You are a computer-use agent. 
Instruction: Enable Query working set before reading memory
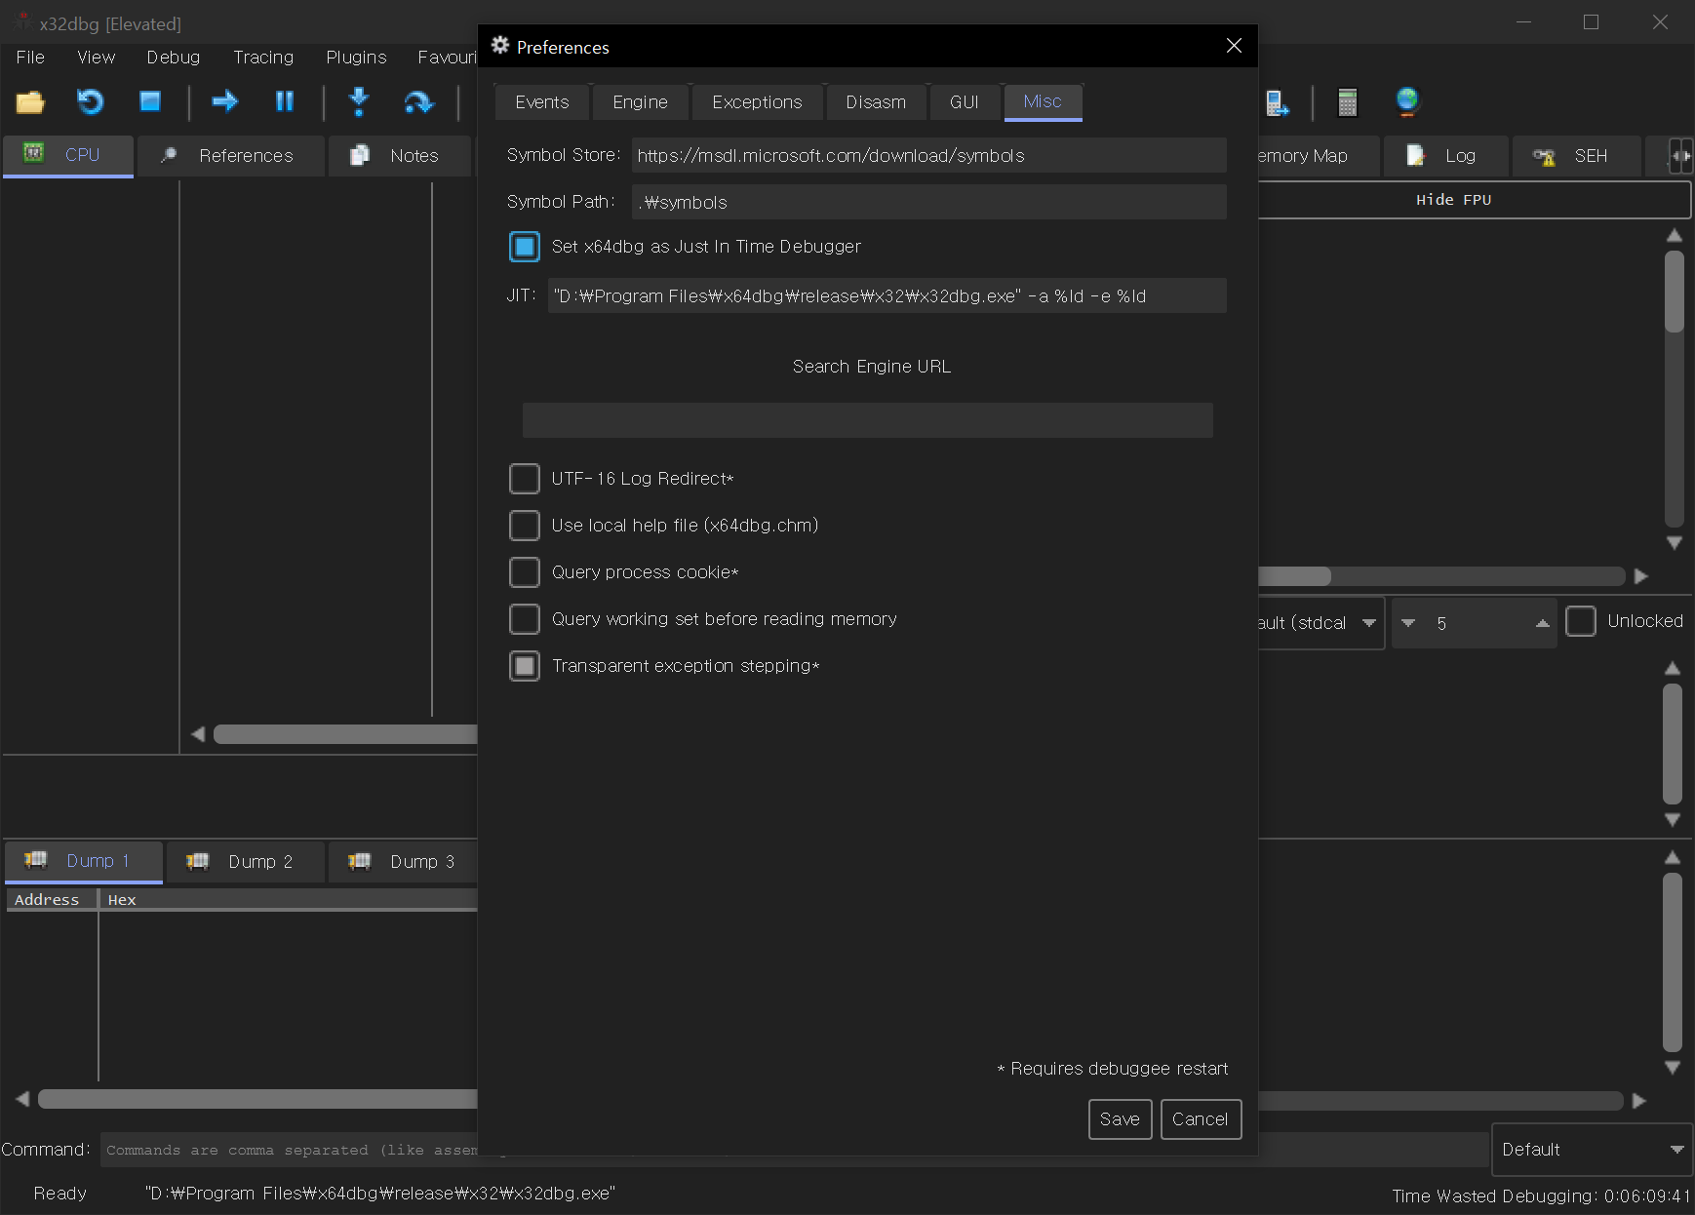point(525,619)
